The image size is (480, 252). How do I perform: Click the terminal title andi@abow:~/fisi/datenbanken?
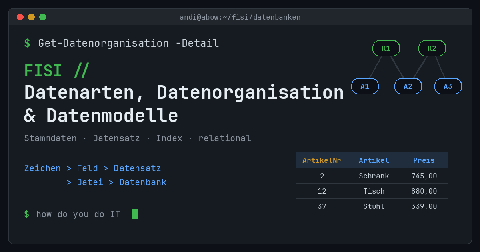[x=240, y=17]
